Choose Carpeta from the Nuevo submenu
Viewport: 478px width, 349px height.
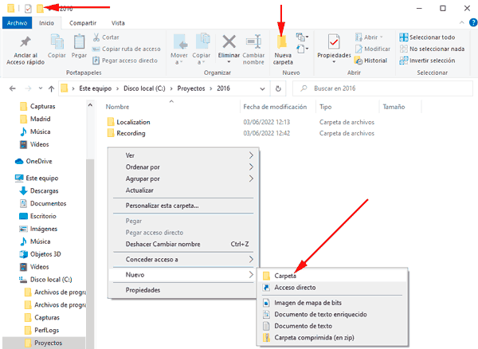point(332,276)
